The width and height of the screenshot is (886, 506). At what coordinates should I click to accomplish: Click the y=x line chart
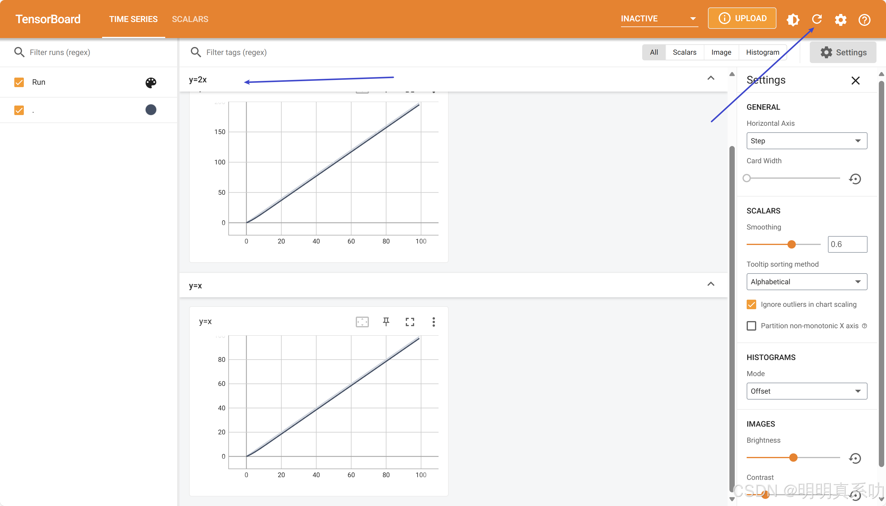click(333, 402)
